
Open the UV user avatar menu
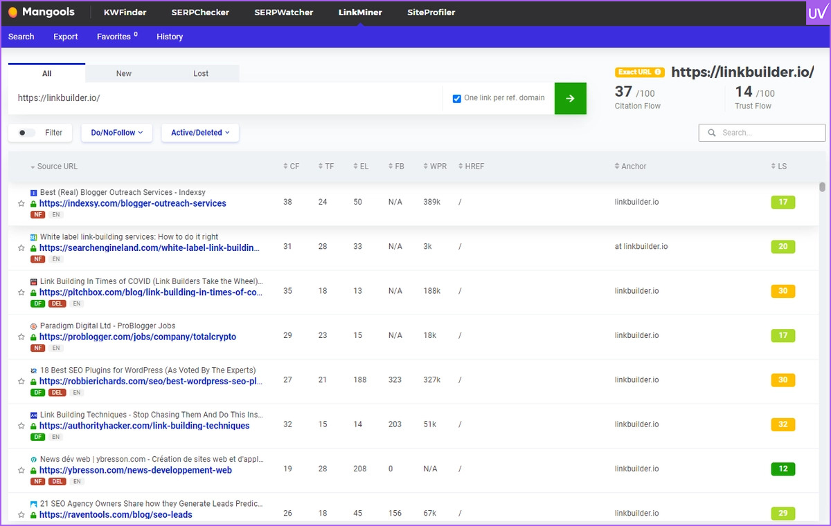tap(816, 14)
